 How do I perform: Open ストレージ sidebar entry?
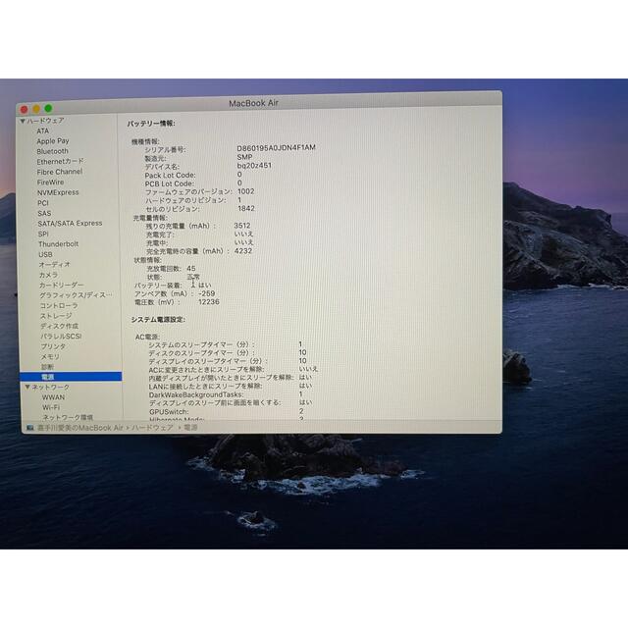[x=56, y=316]
